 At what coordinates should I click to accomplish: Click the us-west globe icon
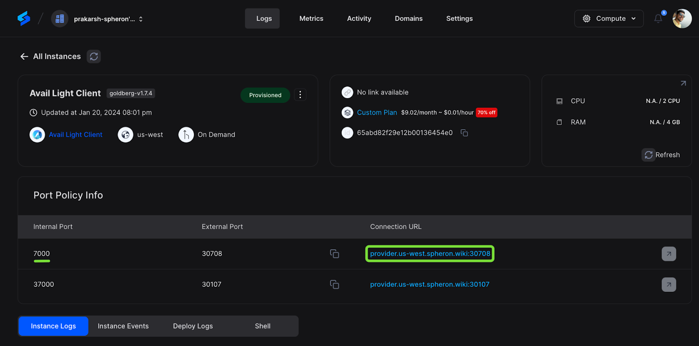125,134
